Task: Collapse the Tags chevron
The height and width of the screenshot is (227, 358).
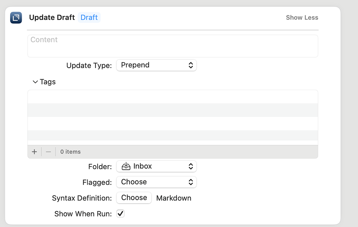Action: [x=35, y=82]
